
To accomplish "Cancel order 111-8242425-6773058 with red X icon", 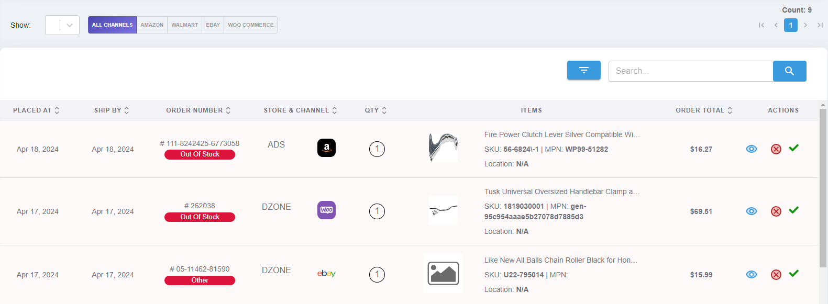I will 776,149.
